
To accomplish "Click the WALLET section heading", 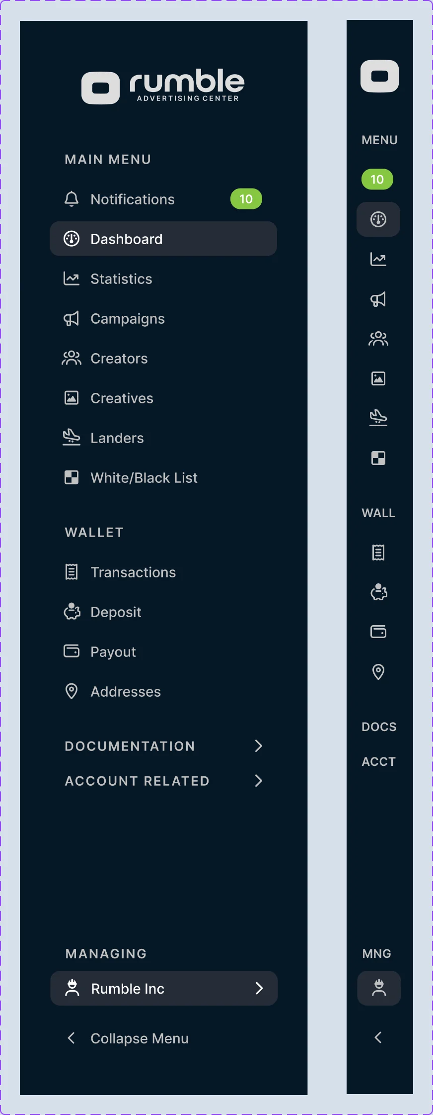I will [94, 532].
